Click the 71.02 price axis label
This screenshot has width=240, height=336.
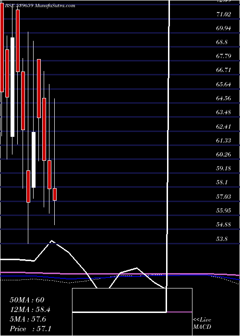click(224, 14)
